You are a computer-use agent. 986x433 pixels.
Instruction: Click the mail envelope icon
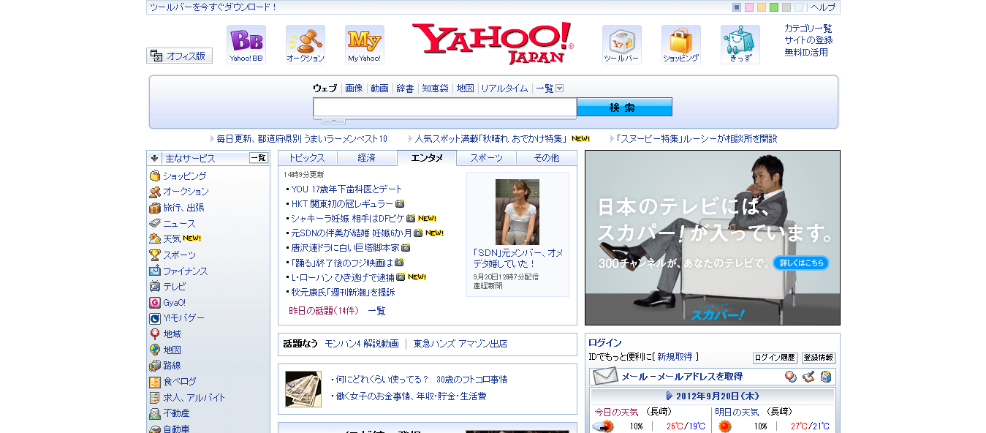[x=605, y=377]
